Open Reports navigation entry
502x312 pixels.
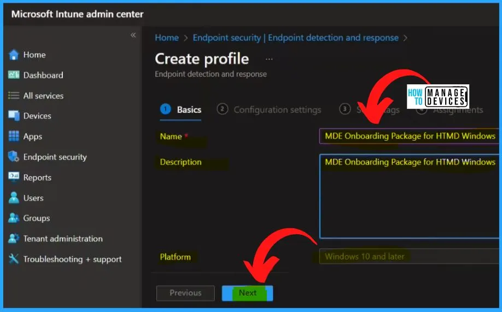[37, 177]
